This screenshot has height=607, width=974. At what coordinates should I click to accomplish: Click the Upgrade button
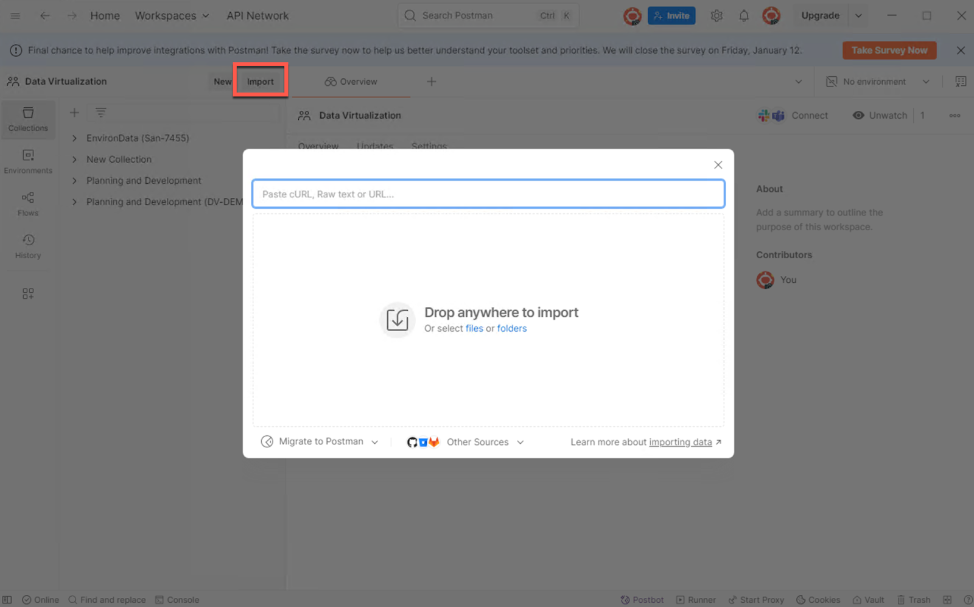click(820, 16)
